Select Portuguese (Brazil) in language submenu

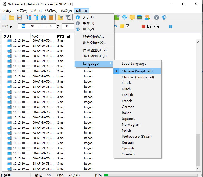click(x=137, y=137)
